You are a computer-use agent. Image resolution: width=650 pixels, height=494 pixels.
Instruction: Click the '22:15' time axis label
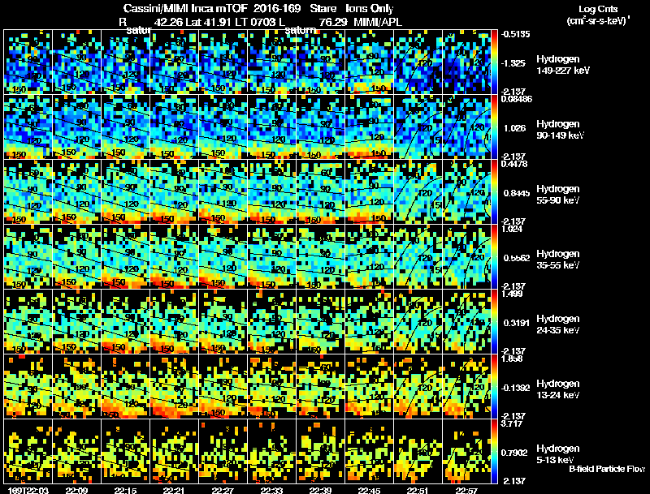click(x=126, y=490)
